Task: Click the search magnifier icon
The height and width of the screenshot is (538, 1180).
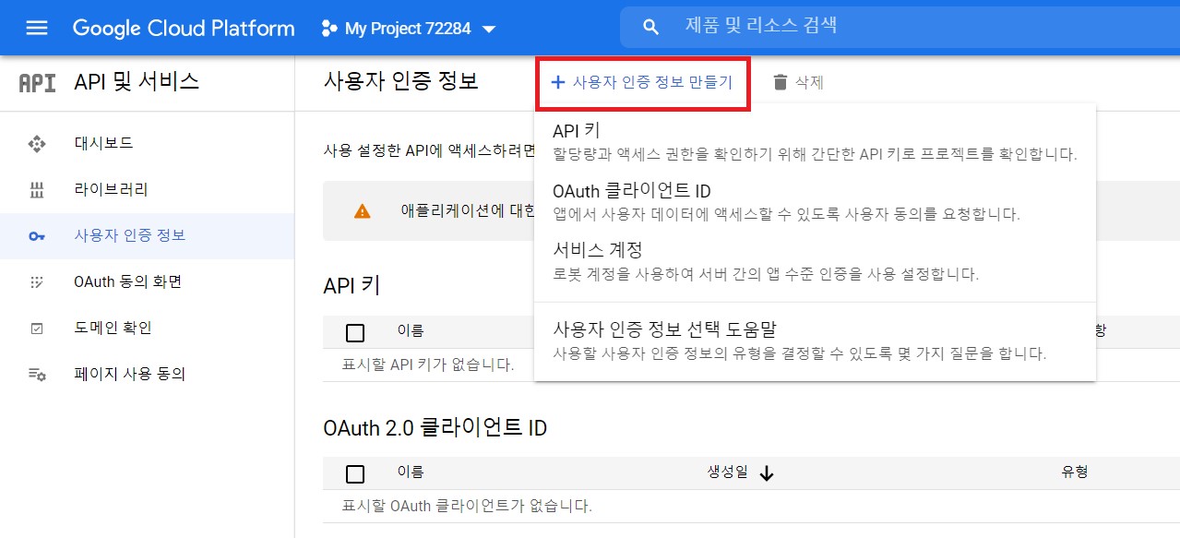Action: click(x=650, y=28)
